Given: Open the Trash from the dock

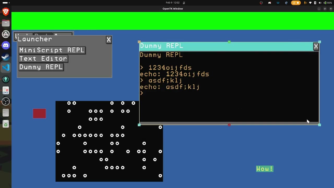Looking at the screenshot, I should pyautogui.click(x=6, y=124).
